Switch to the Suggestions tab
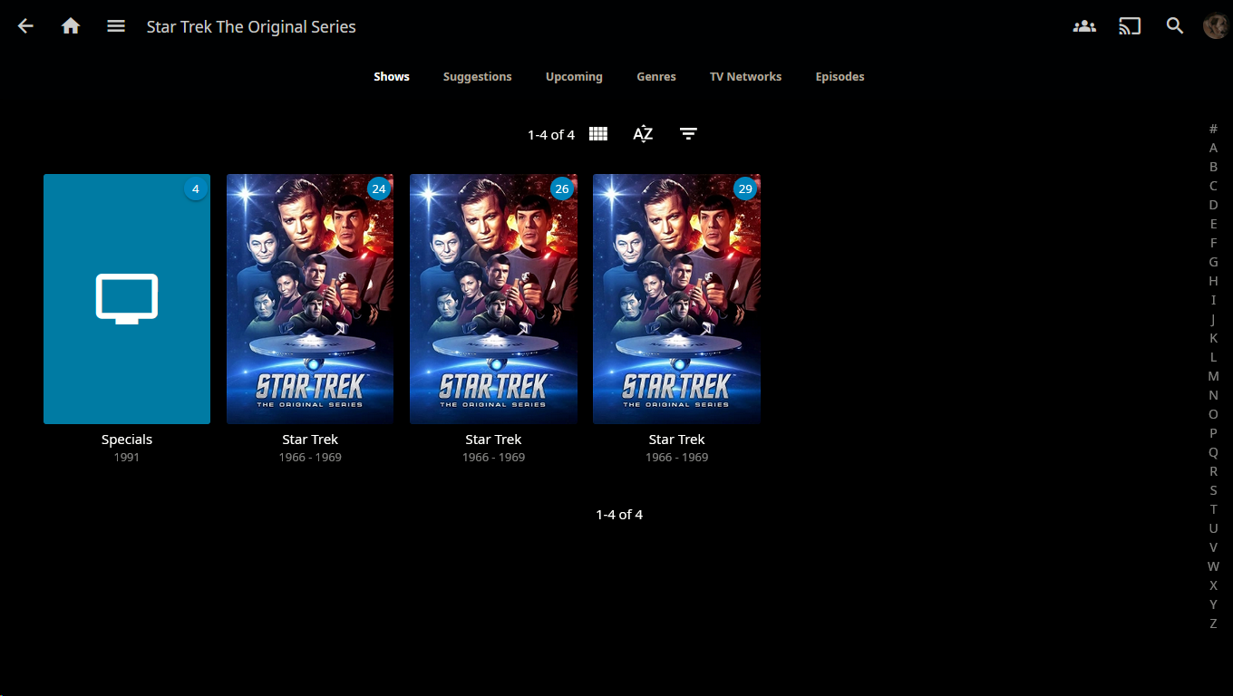The height and width of the screenshot is (696, 1233). 477,77
